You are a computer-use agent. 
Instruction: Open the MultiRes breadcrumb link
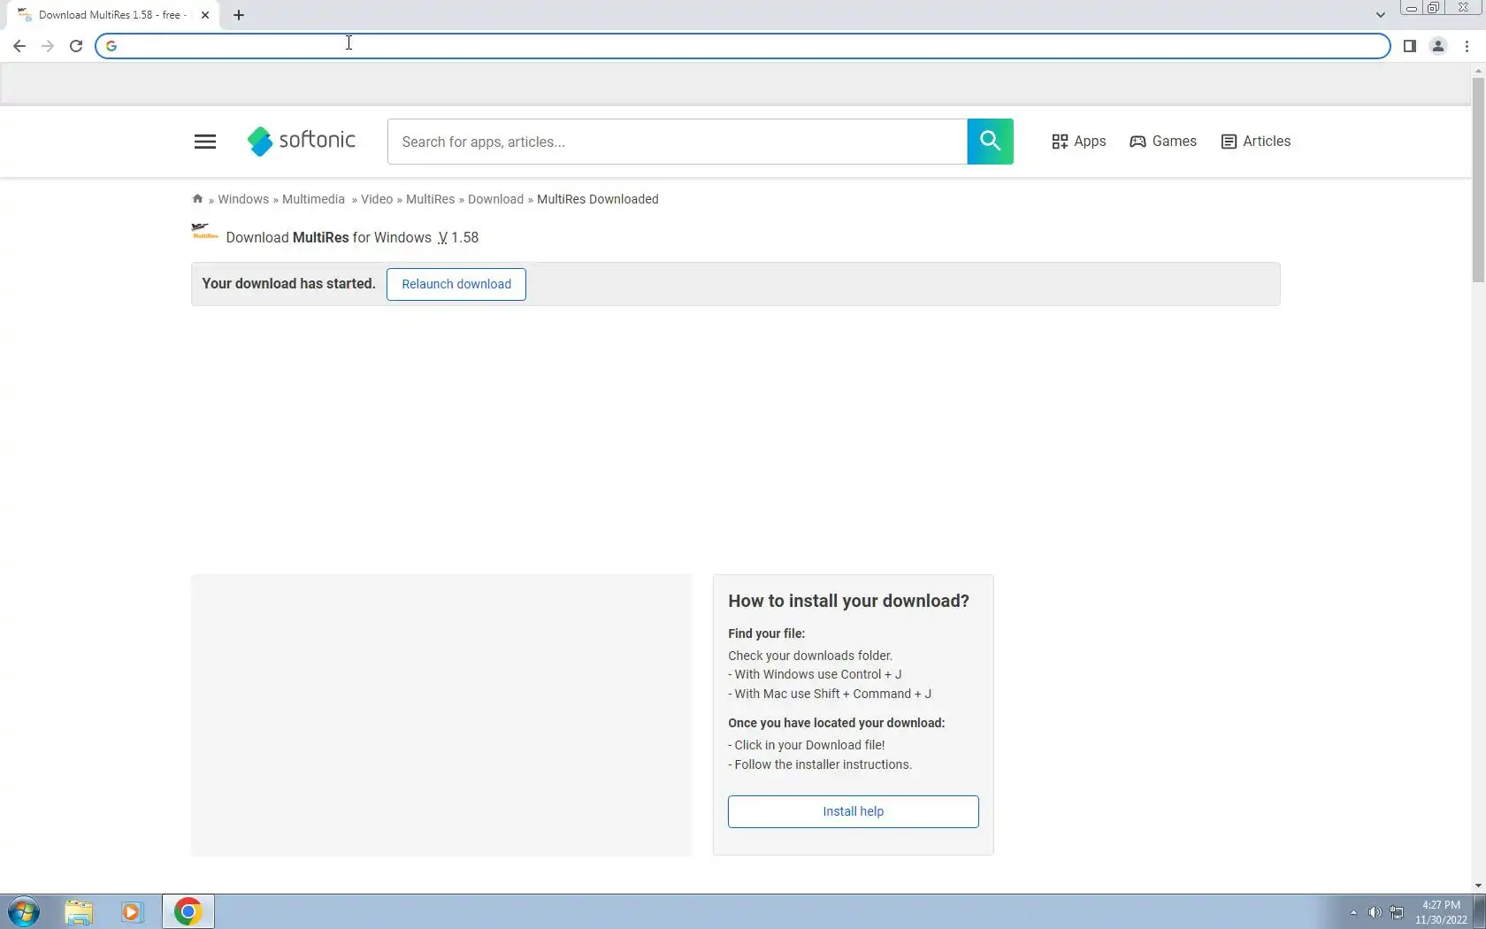(x=430, y=199)
